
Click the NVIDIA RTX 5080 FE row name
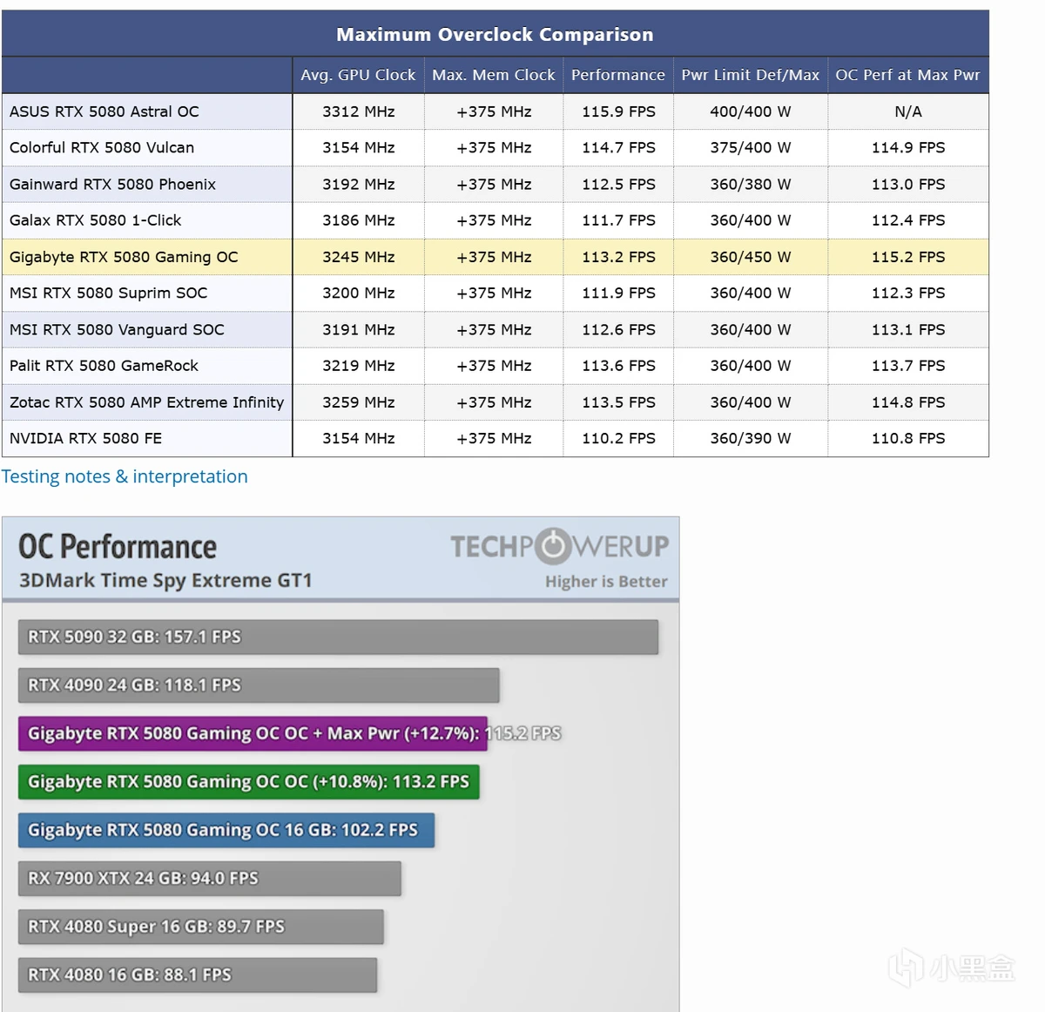85,438
